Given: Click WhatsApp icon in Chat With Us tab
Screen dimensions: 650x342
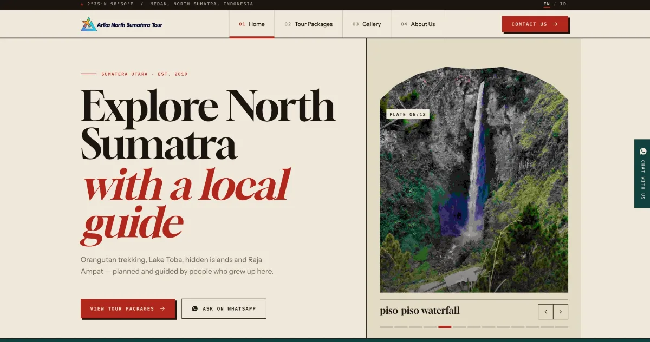Looking at the screenshot, I should point(643,152).
